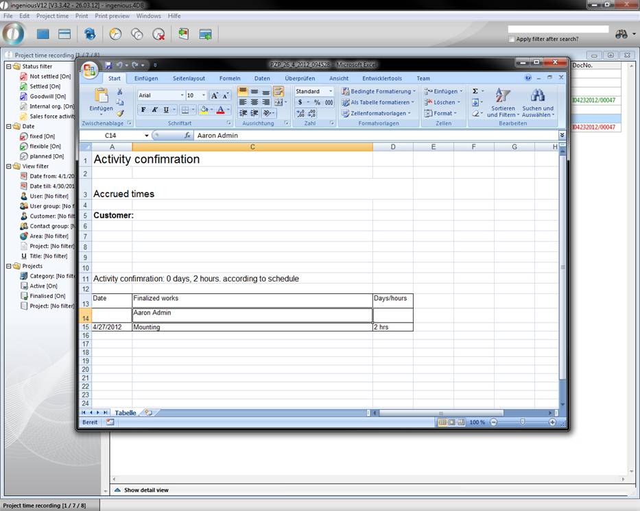Toggle the Goodwill status filter
Viewport: 640px width, 511px height.
click(23, 97)
